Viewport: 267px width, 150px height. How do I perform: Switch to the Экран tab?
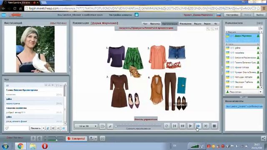(207, 24)
